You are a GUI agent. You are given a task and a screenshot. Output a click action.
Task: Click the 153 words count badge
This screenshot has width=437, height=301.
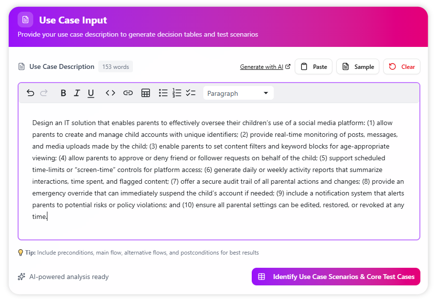115,67
